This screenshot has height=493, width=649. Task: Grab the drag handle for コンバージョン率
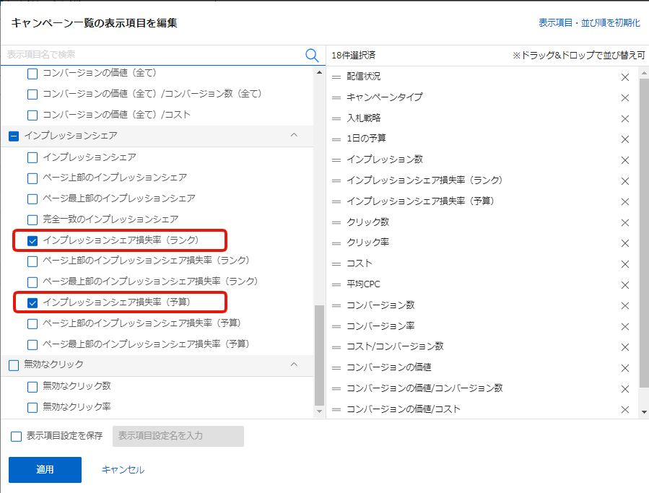pyautogui.click(x=336, y=326)
